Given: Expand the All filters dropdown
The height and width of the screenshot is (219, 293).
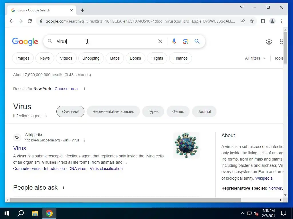Looking at the screenshot, I should 255,58.
